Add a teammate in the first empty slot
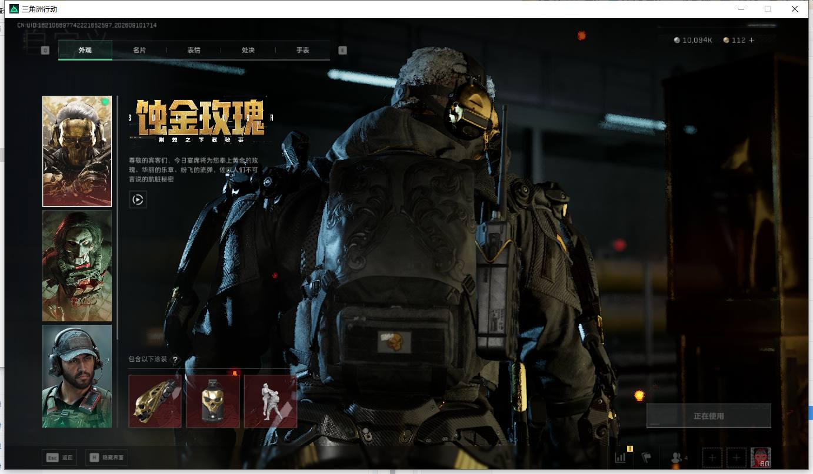This screenshot has width=813, height=474. click(x=712, y=457)
